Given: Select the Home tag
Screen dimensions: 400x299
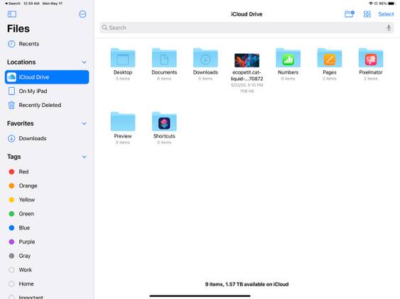Looking at the screenshot, I should point(47,283).
